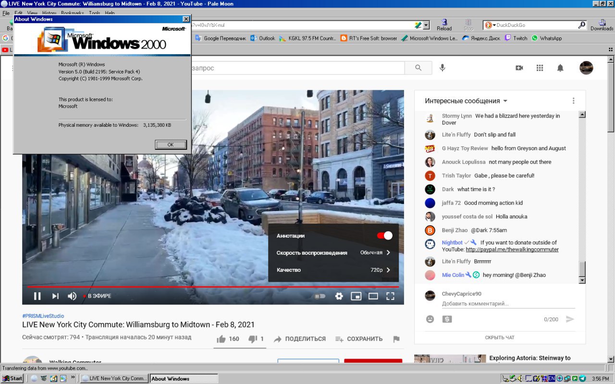Screen dimensions: 615x384
Task: Click bookmark star icon in address bar
Action: coord(418,25)
